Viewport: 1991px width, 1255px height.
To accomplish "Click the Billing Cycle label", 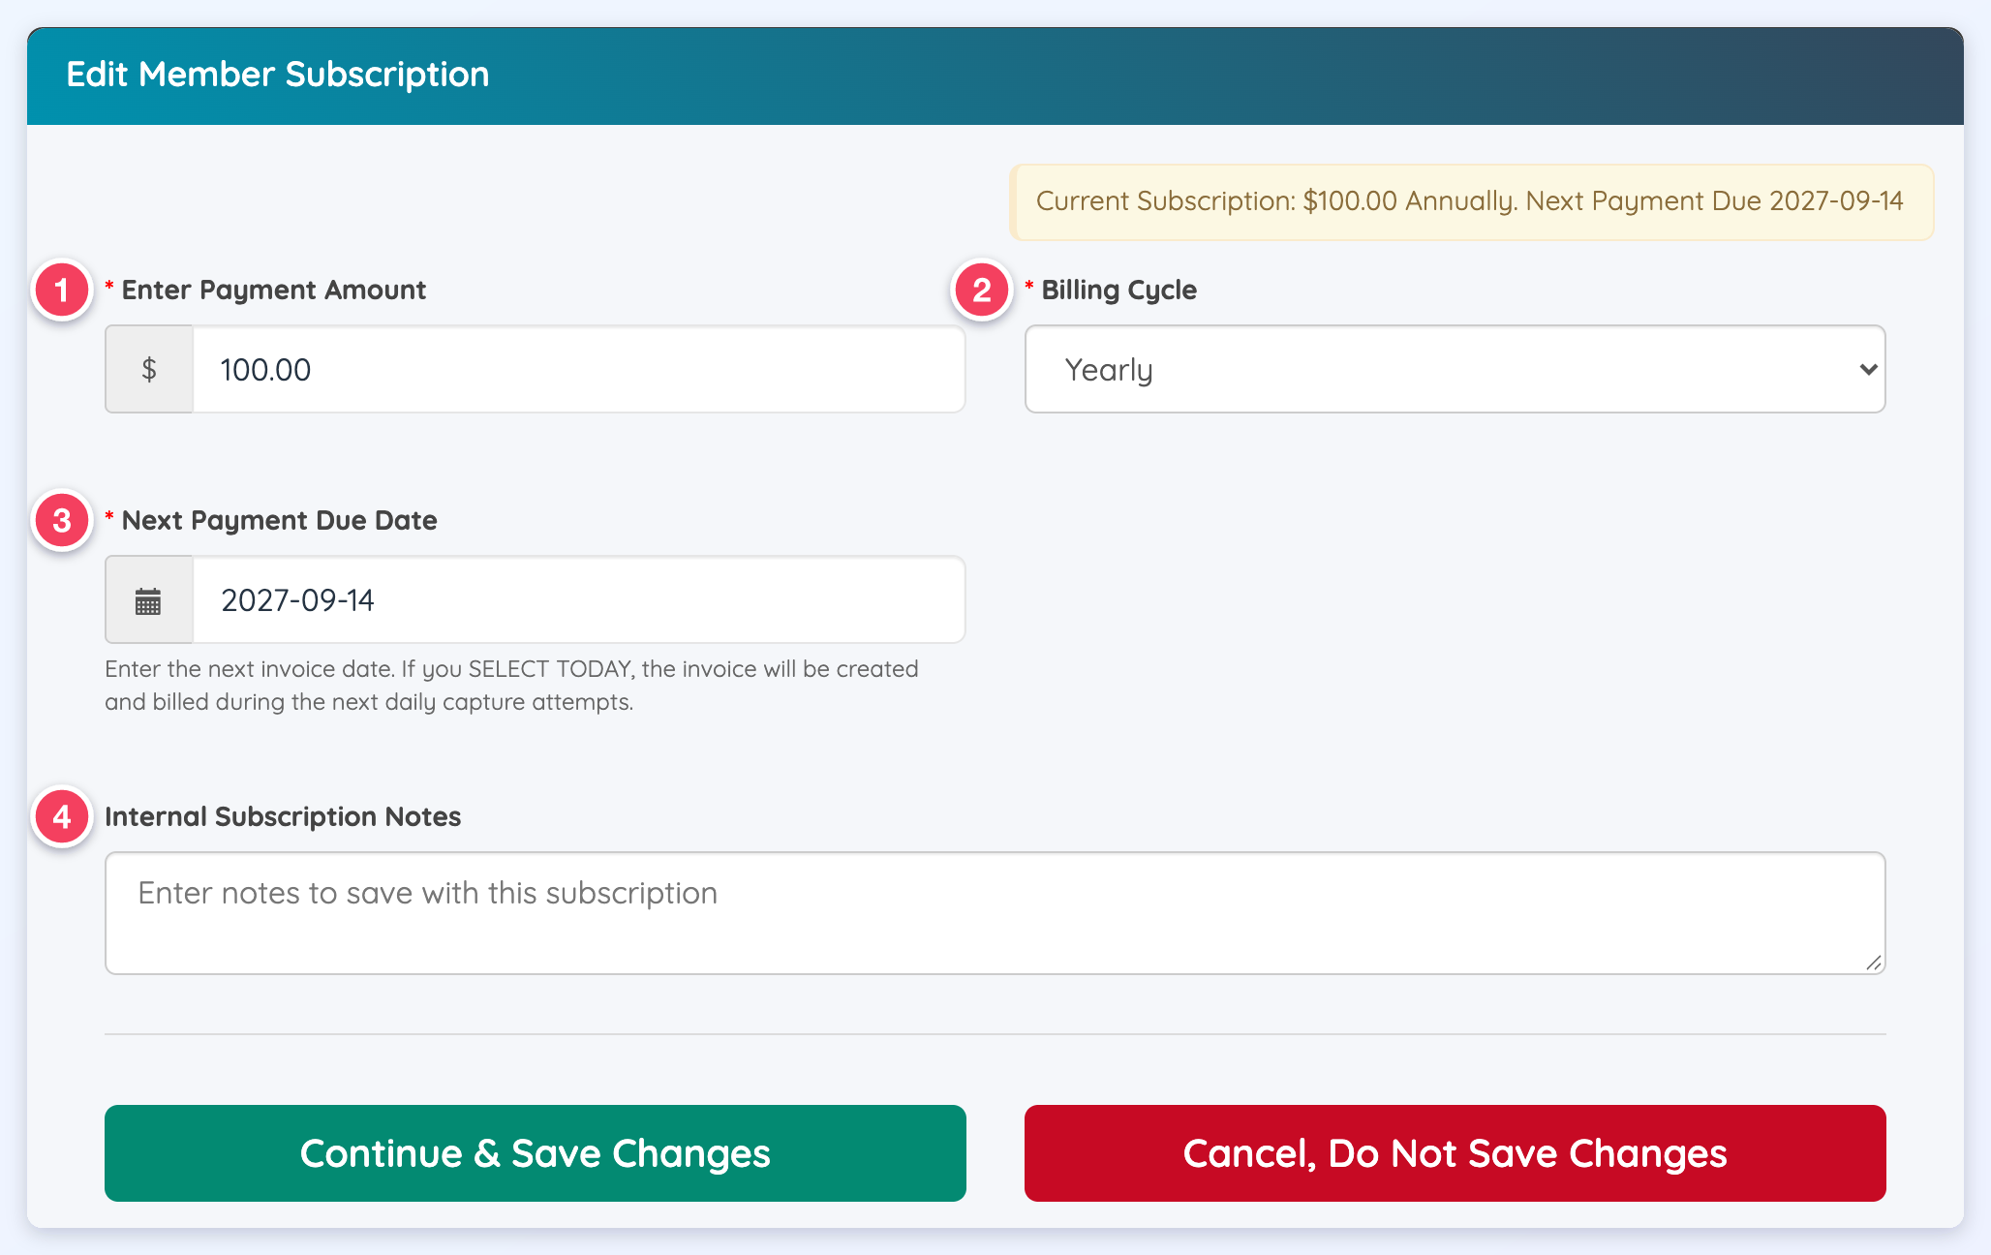I will coord(1119,290).
